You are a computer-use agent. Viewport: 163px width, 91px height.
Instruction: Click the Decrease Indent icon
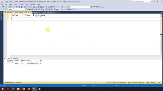pyautogui.click(x=68, y=9)
